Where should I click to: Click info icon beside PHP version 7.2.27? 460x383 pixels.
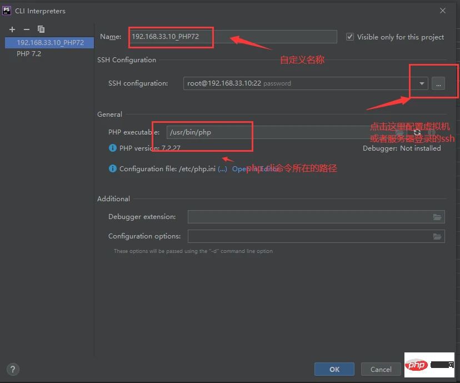point(113,149)
